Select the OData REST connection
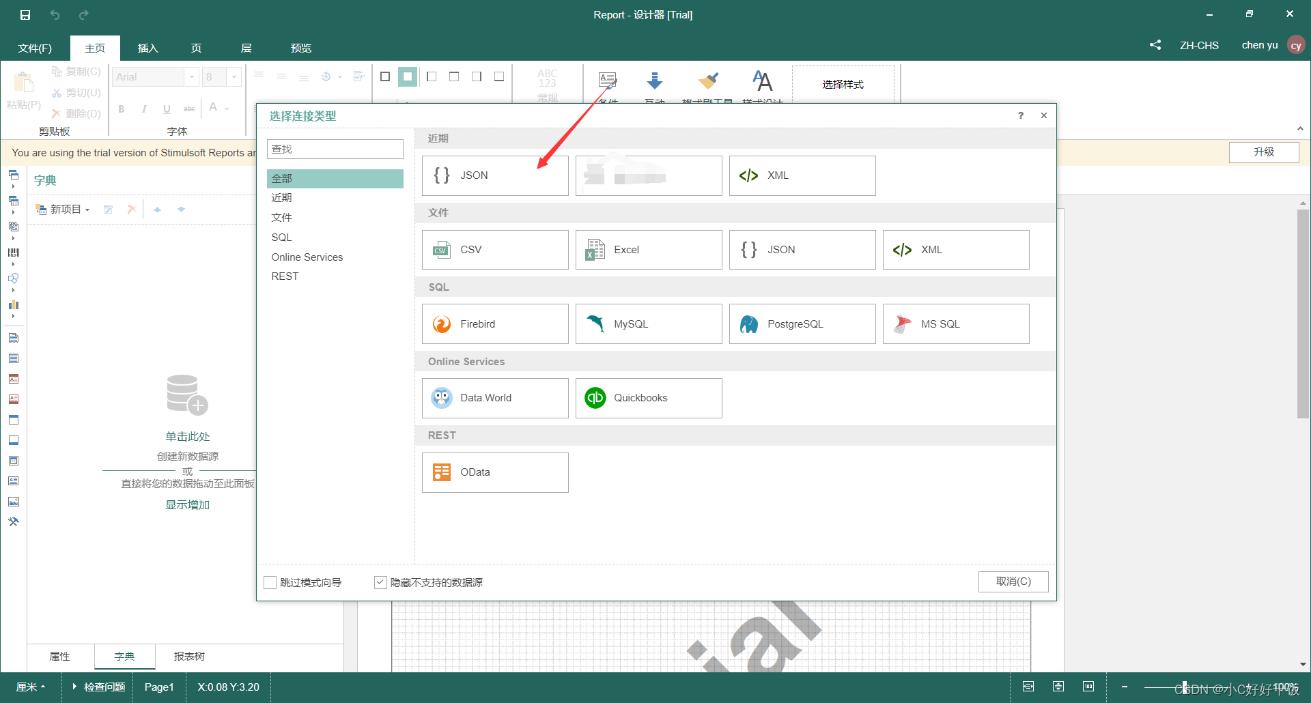The image size is (1311, 703). tap(495, 472)
